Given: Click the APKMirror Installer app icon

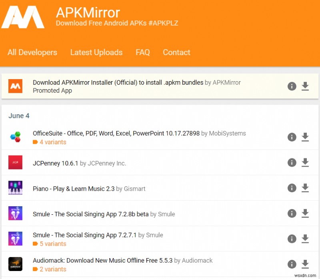Looking at the screenshot, I should (x=15, y=86).
